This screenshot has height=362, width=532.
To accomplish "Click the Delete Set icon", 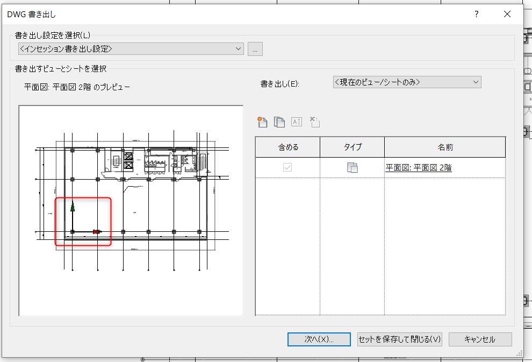I will coord(315,122).
